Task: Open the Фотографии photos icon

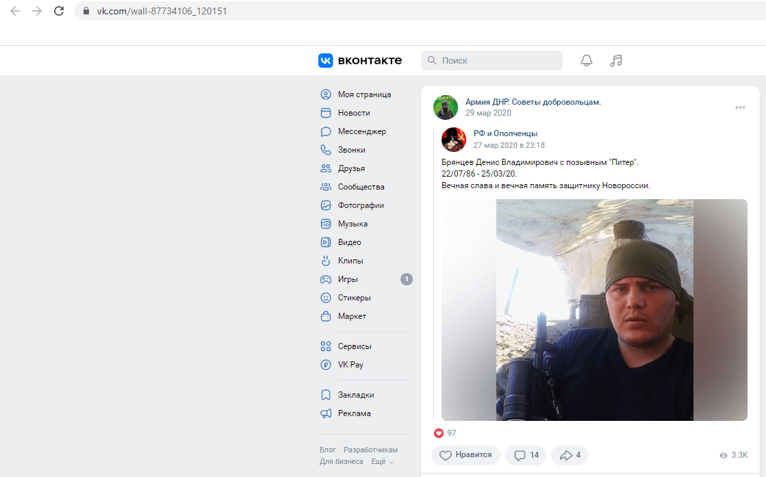Action: (326, 205)
